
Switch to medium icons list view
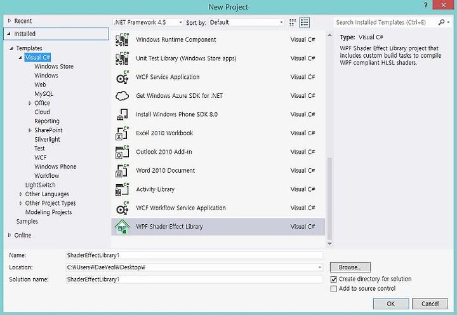(304, 22)
